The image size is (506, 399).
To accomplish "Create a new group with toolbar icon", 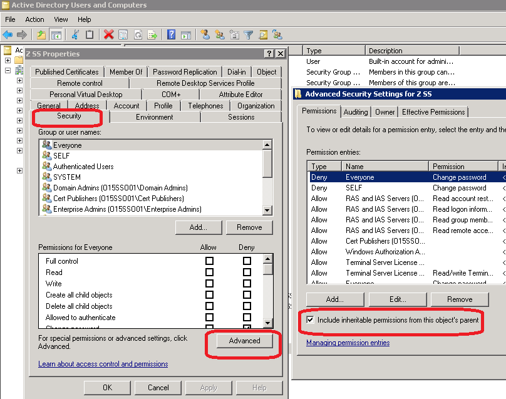I will click(x=220, y=34).
